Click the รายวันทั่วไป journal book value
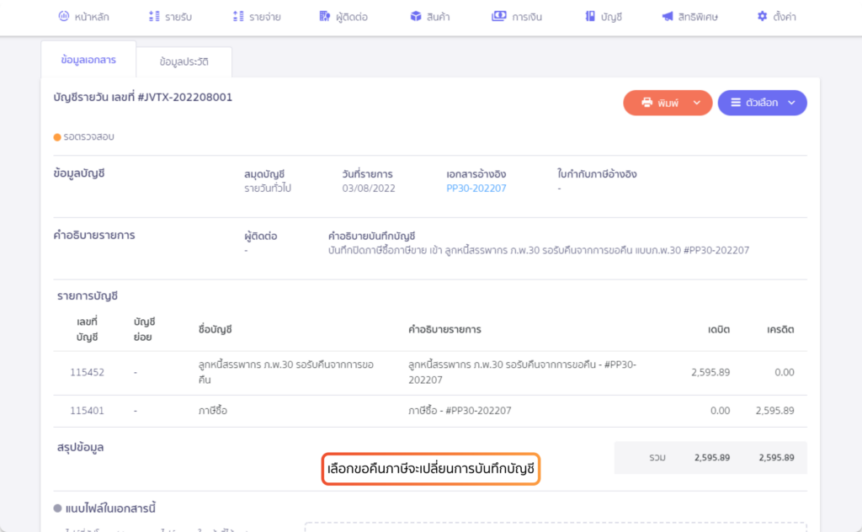 tap(268, 189)
